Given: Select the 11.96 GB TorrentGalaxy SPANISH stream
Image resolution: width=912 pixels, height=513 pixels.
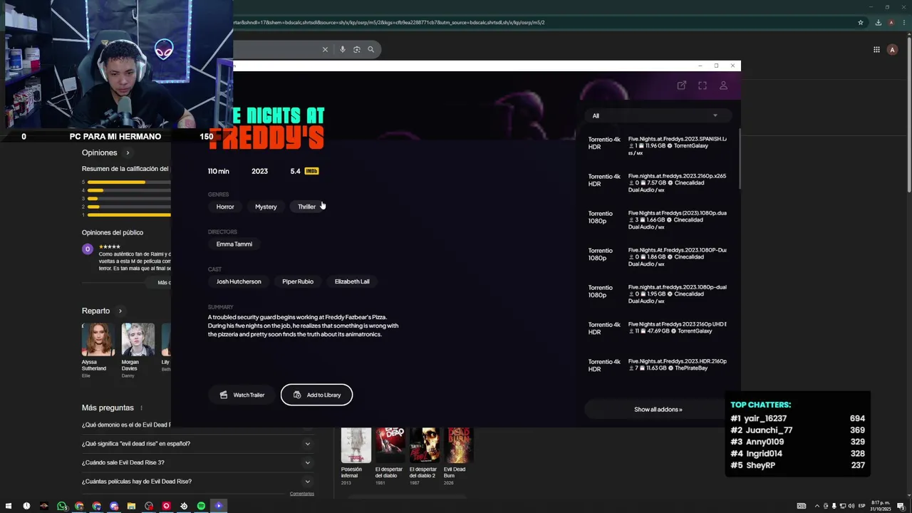Looking at the screenshot, I should (x=657, y=145).
